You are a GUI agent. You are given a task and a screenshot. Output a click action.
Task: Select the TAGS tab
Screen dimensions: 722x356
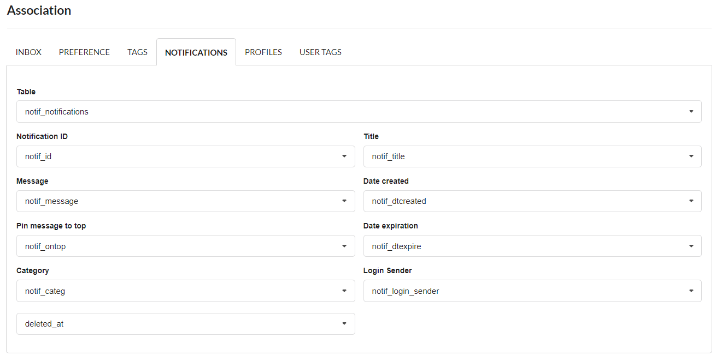click(x=137, y=52)
